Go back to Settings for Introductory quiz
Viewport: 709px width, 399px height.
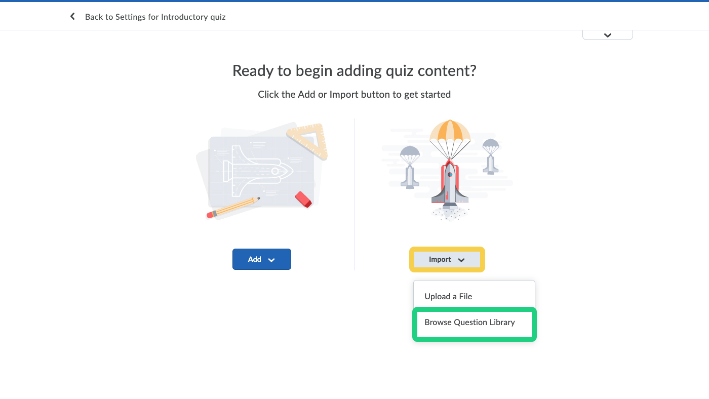tap(155, 17)
